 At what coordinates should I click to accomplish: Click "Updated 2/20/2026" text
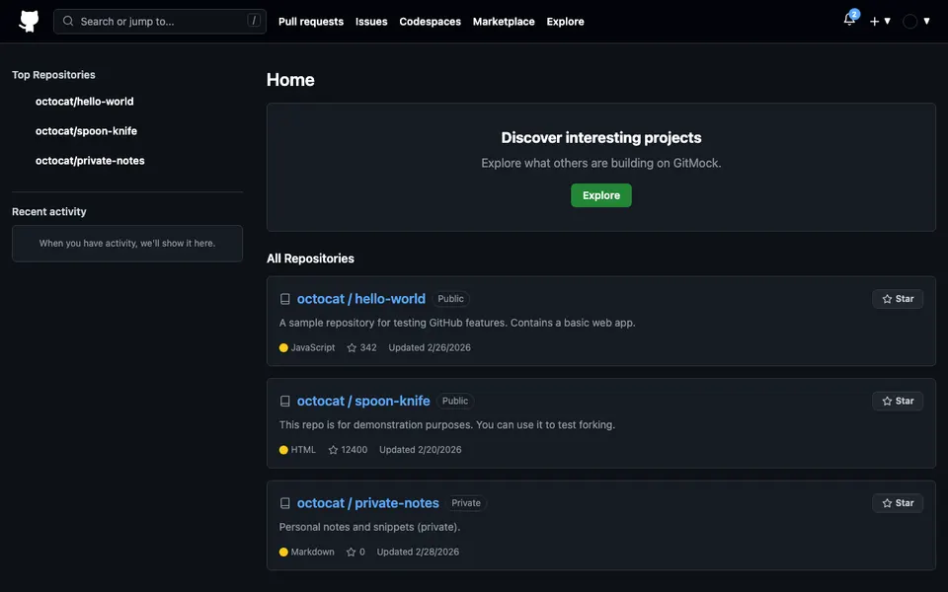pos(421,450)
